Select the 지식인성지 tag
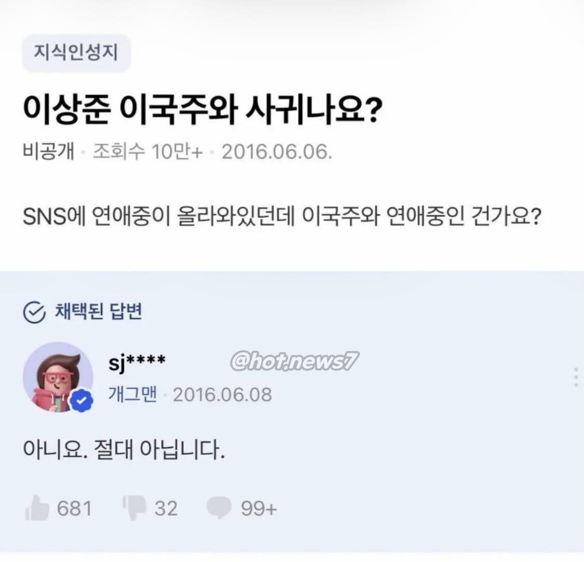 [x=76, y=52]
